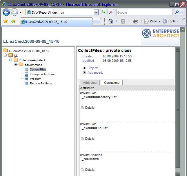
Task: Open the Home button dropdown arrow
Action: pyautogui.click(x=116, y=21)
